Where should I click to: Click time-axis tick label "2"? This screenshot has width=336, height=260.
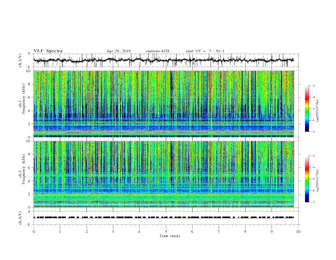(x=87, y=232)
